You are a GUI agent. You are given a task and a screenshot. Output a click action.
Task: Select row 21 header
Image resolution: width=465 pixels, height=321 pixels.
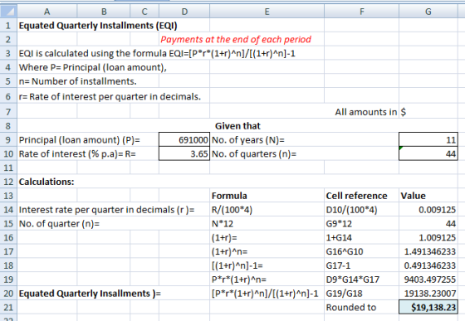pyautogui.click(x=8, y=307)
